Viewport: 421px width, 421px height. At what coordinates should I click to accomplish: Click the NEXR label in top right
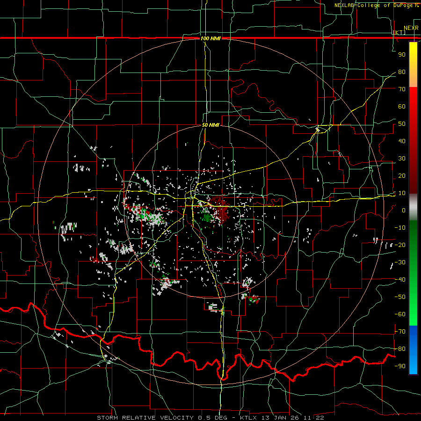coord(411,28)
